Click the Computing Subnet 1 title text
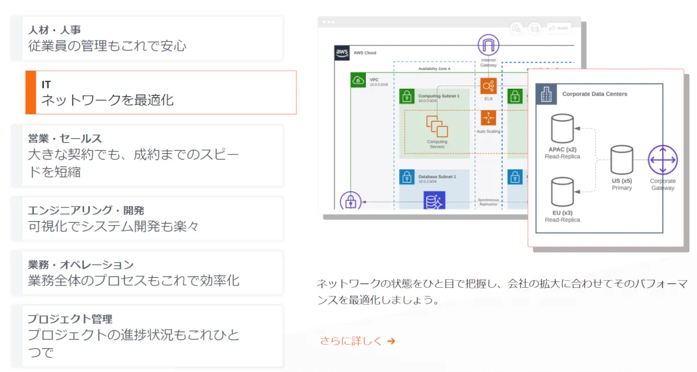Screen dimensions: 697x372 coord(439,96)
